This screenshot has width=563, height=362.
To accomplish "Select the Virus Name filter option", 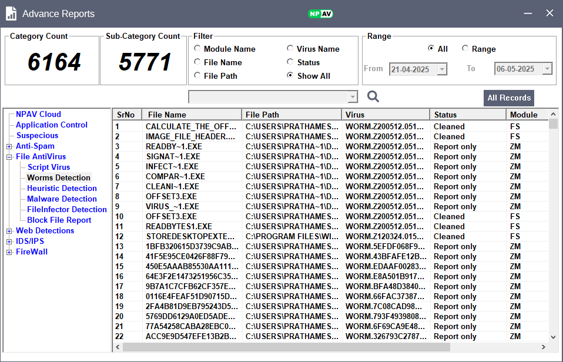I will 290,49.
